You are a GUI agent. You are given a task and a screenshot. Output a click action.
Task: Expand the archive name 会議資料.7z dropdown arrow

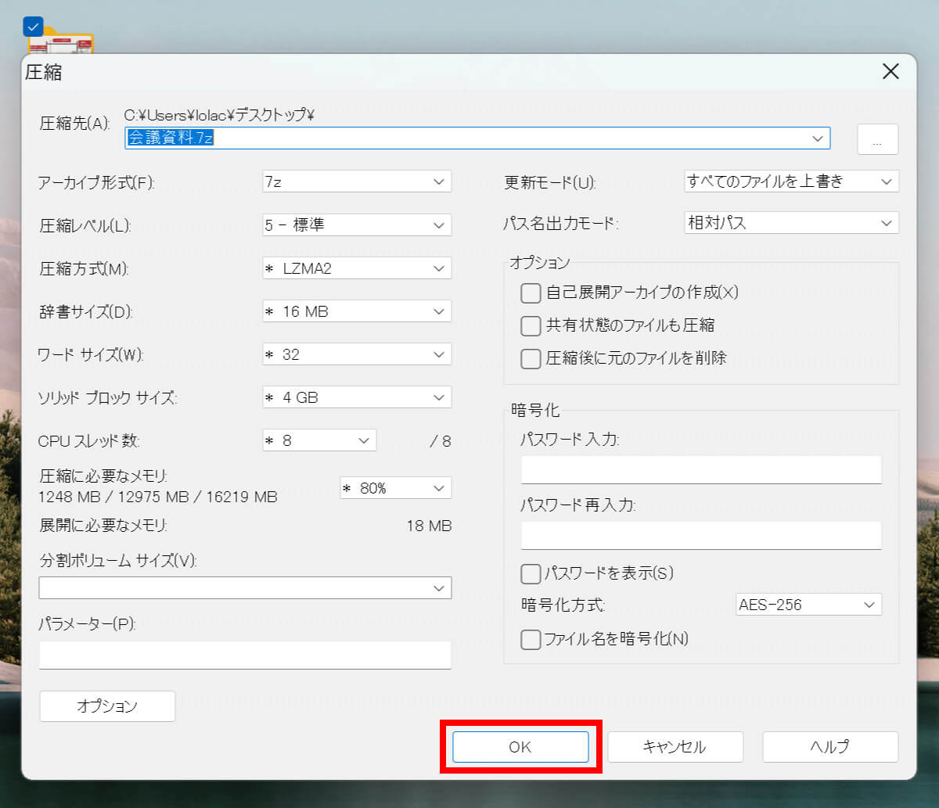(x=818, y=138)
